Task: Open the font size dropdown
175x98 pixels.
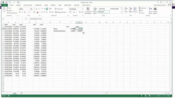Action: point(34,9)
